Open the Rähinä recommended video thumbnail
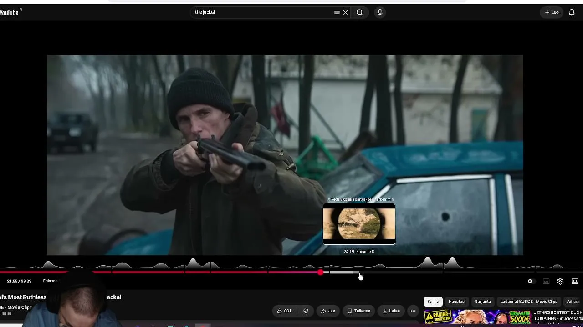This screenshot has width=583, height=327. [x=477, y=317]
